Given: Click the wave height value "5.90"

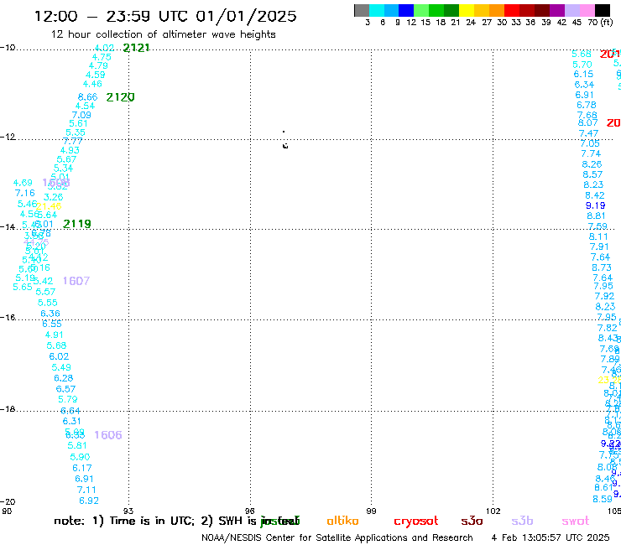Looking at the screenshot, I should 80,457.
